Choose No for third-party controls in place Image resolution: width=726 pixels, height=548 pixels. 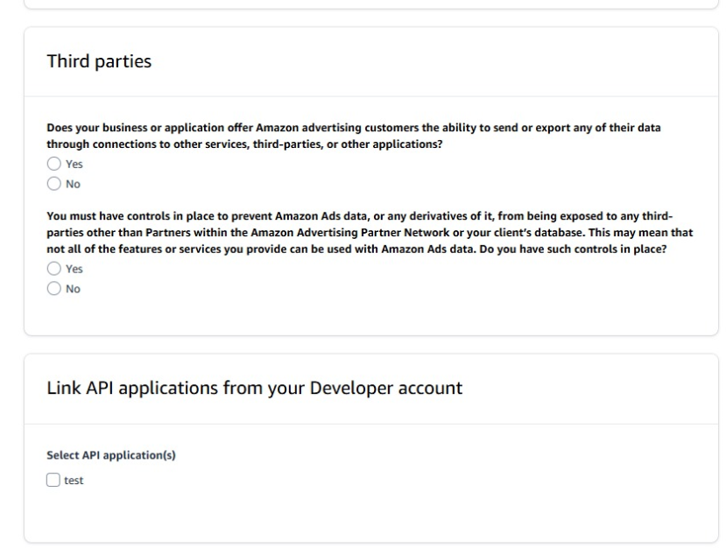click(54, 289)
